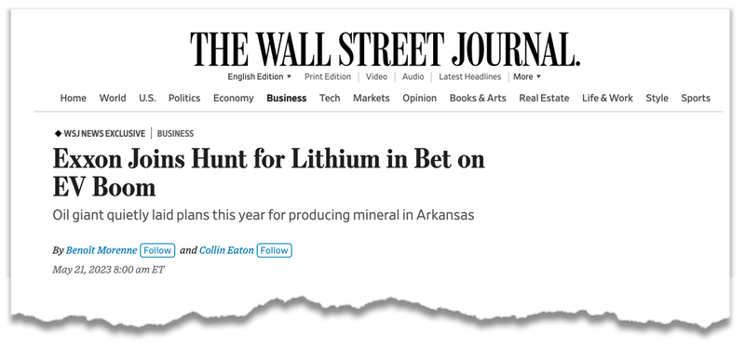Open Collin Eaton's author page

(x=226, y=250)
